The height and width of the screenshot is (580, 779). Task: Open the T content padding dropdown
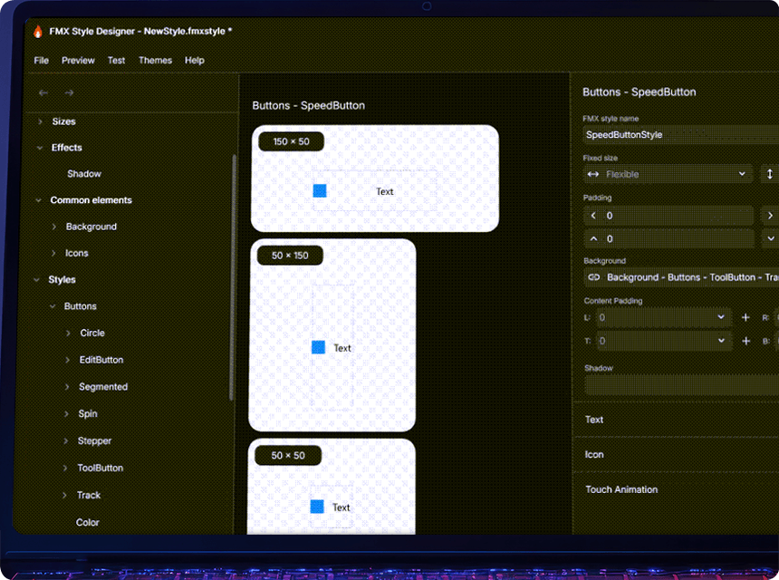(721, 342)
